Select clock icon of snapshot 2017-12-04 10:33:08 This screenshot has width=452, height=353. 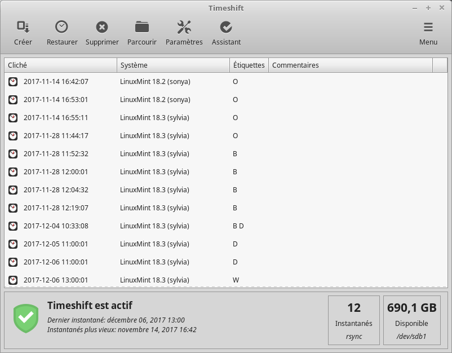click(x=13, y=226)
